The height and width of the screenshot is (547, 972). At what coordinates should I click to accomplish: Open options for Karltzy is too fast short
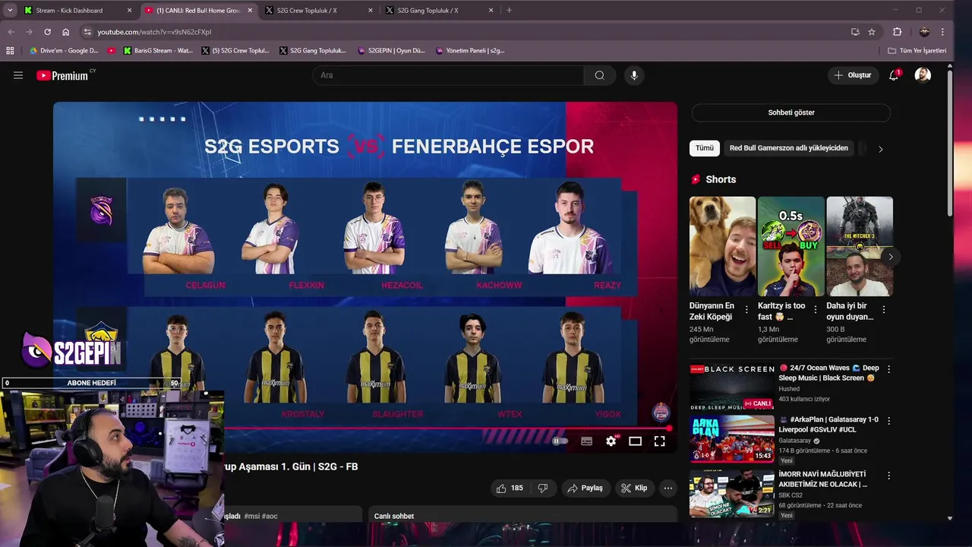[x=816, y=310]
